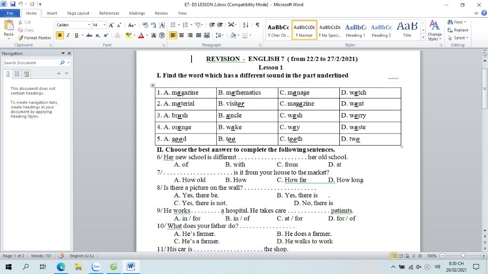Apply subscript formatting
Viewport: 488px width, 274px height.
98,35
